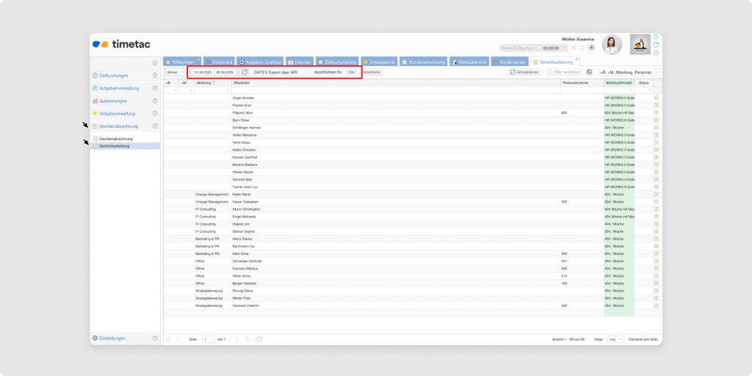Click the status icon in Vogel Annette row

click(x=656, y=98)
